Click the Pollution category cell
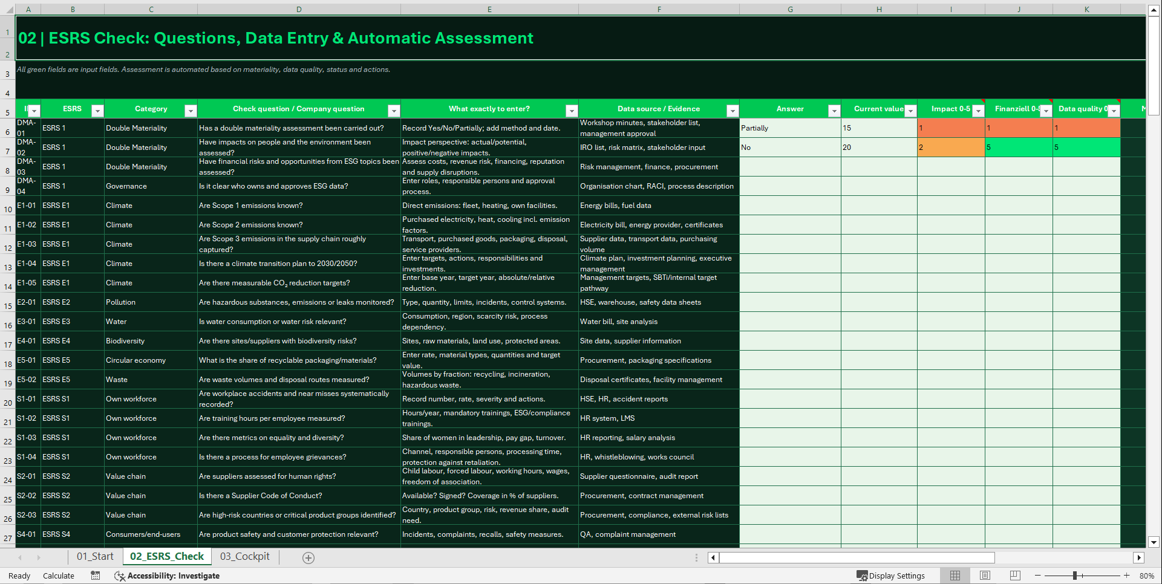 coord(151,302)
